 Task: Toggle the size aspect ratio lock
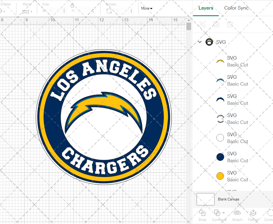pos(72,5)
